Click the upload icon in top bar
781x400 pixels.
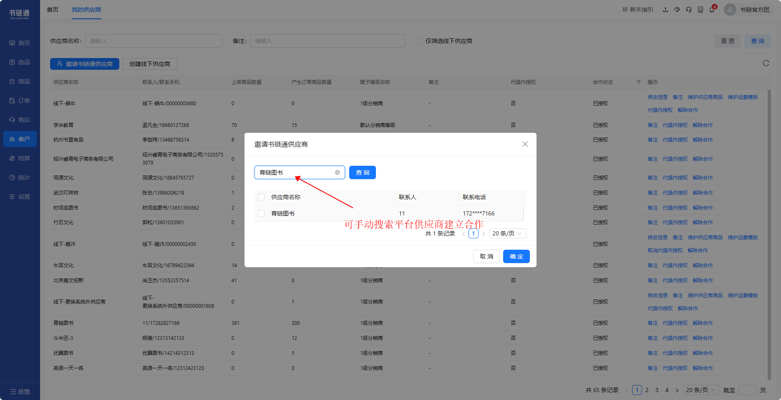click(x=665, y=10)
